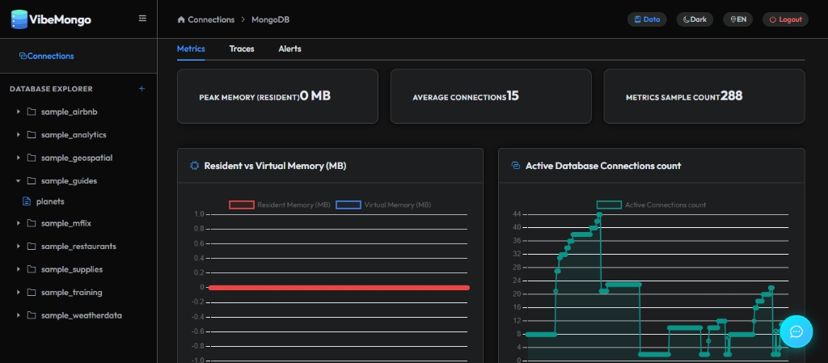Click the VibeMongo brand name
The width and height of the screenshot is (828, 363).
60,19
